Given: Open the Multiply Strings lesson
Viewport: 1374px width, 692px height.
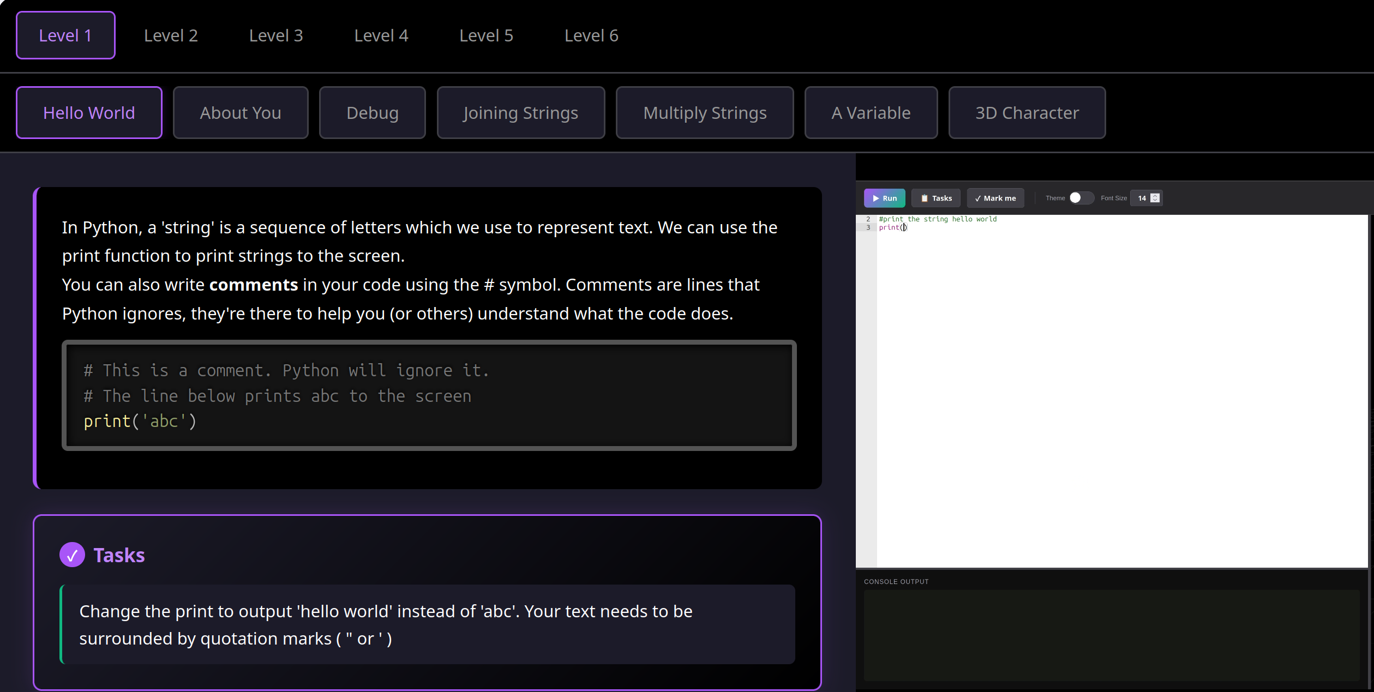Looking at the screenshot, I should 704,113.
